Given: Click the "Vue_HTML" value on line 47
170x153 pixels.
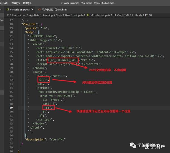Looking at the screenshot, I should tap(58, 140).
